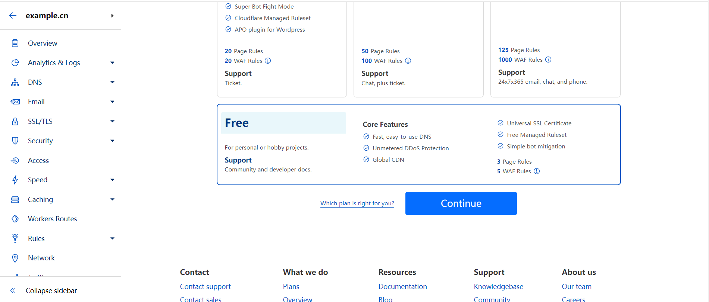Image resolution: width=709 pixels, height=302 pixels.
Task: Open the Plans footer link
Action: [x=291, y=286]
